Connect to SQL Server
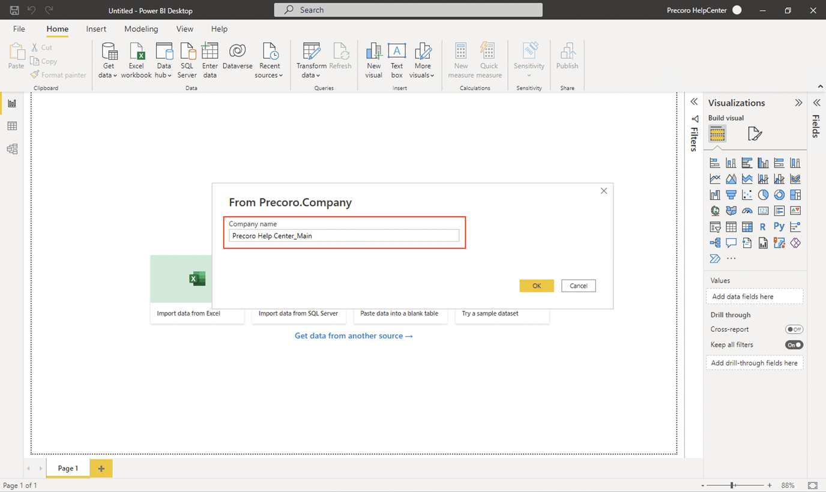826x492 pixels. click(187, 58)
